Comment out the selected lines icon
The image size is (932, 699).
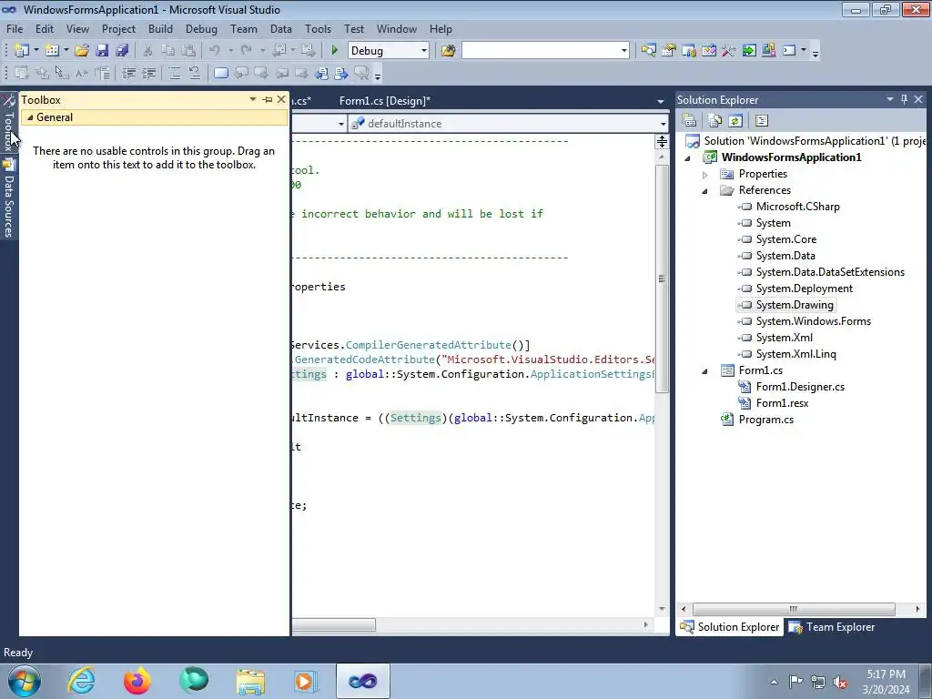pyautogui.click(x=174, y=73)
